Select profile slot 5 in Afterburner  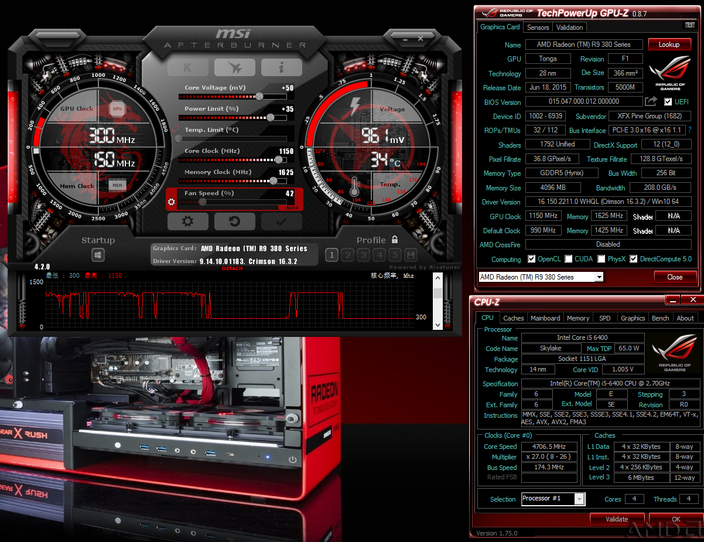395,255
